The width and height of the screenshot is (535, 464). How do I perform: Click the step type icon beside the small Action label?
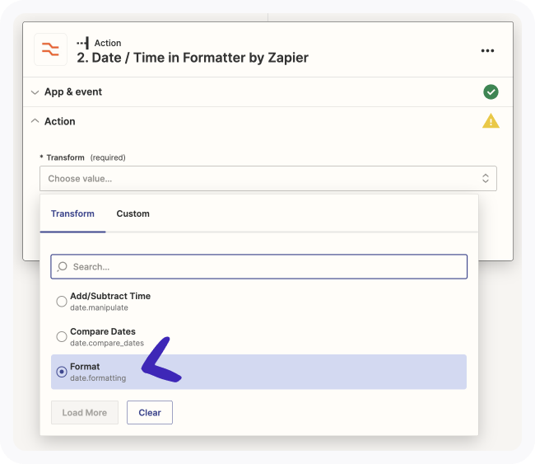click(82, 43)
